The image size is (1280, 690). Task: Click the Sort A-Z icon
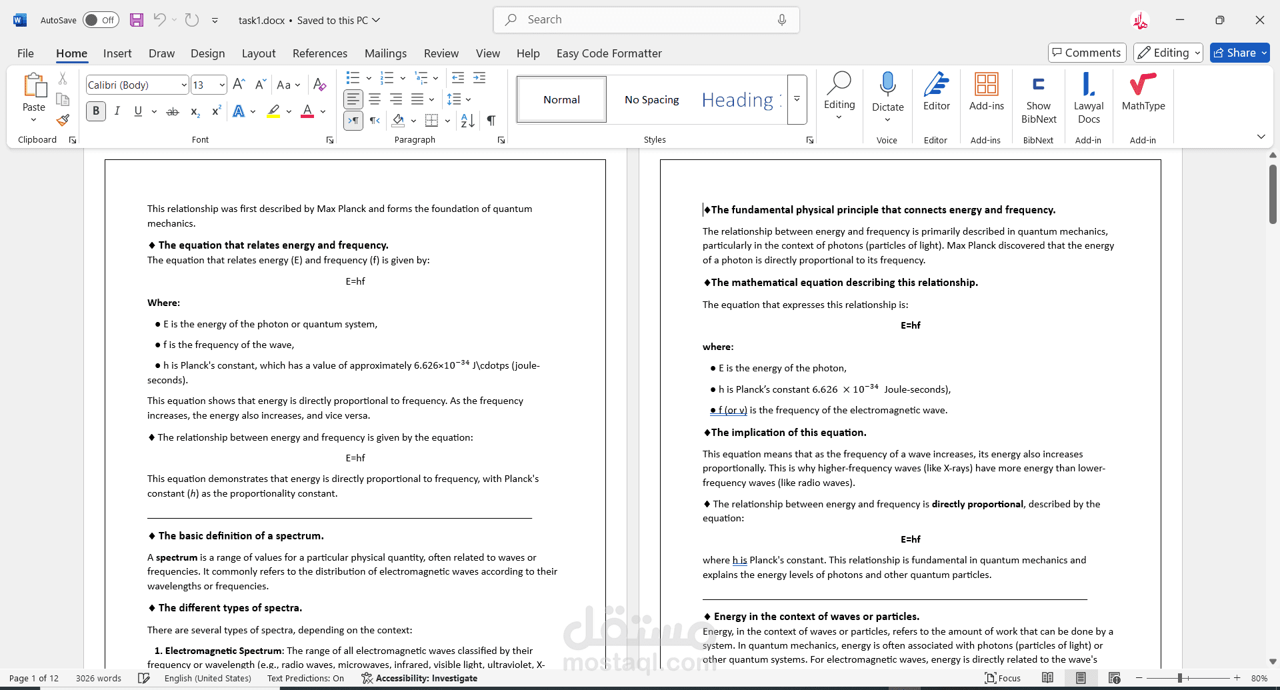click(x=468, y=121)
